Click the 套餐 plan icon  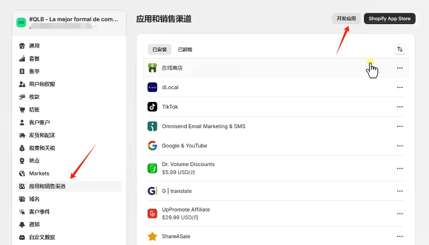(x=22, y=59)
